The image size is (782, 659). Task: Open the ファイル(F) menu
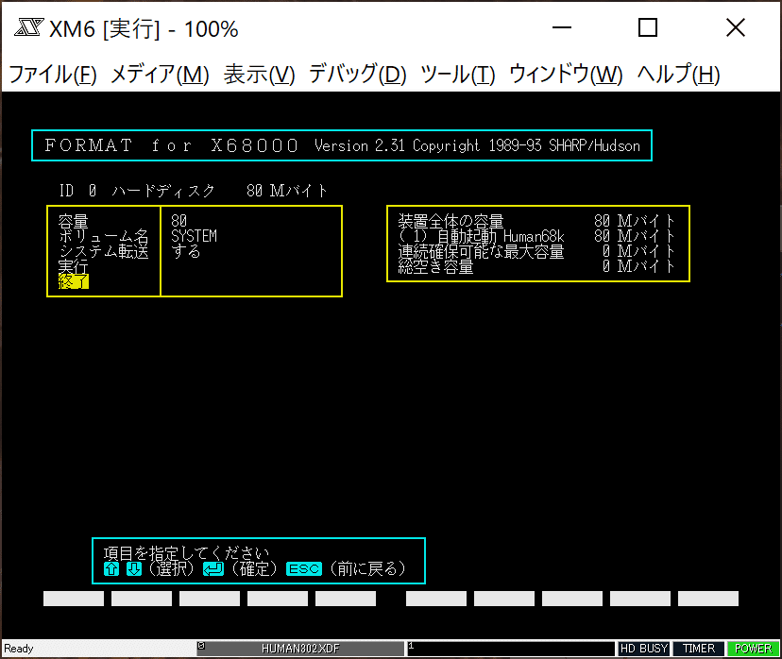point(53,75)
